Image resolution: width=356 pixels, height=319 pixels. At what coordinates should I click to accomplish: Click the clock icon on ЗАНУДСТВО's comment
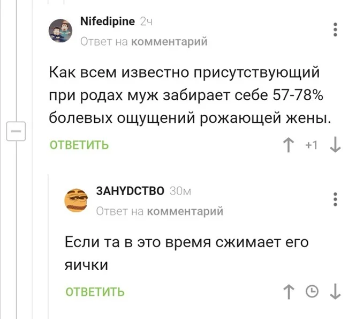312,291
